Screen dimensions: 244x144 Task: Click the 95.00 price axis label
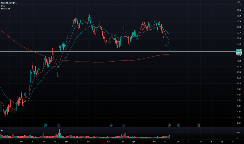tap(239, 95)
